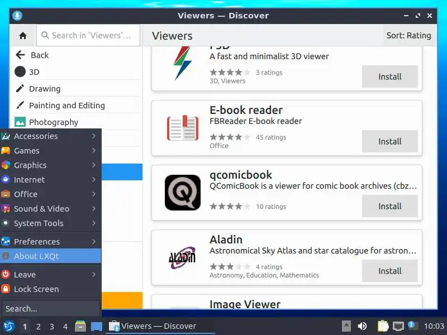Click the Image Viewer app title

pos(245,304)
